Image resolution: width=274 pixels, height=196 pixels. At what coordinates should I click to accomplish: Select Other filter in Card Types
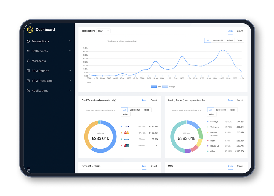[x=126, y=114]
